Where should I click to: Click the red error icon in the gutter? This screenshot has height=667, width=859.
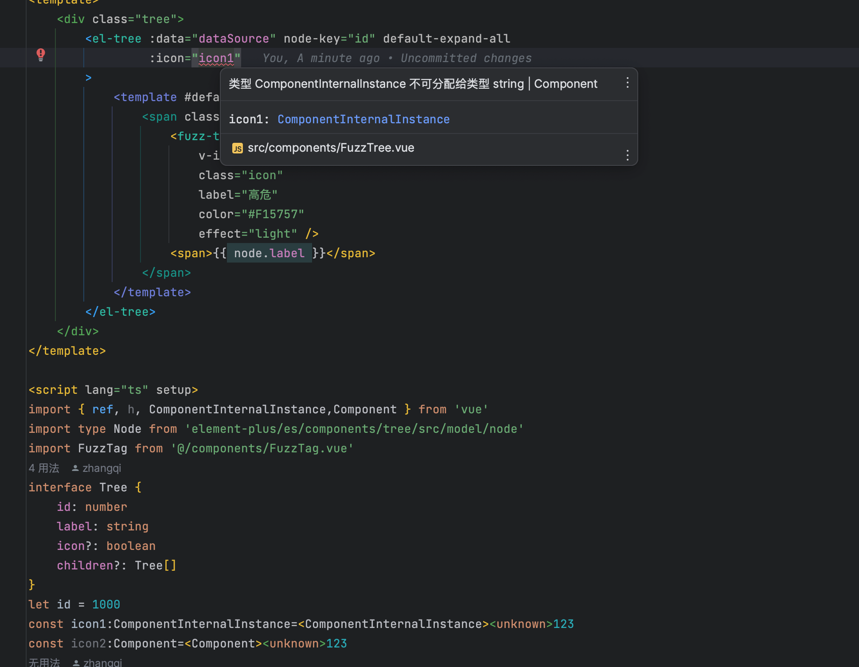click(41, 54)
